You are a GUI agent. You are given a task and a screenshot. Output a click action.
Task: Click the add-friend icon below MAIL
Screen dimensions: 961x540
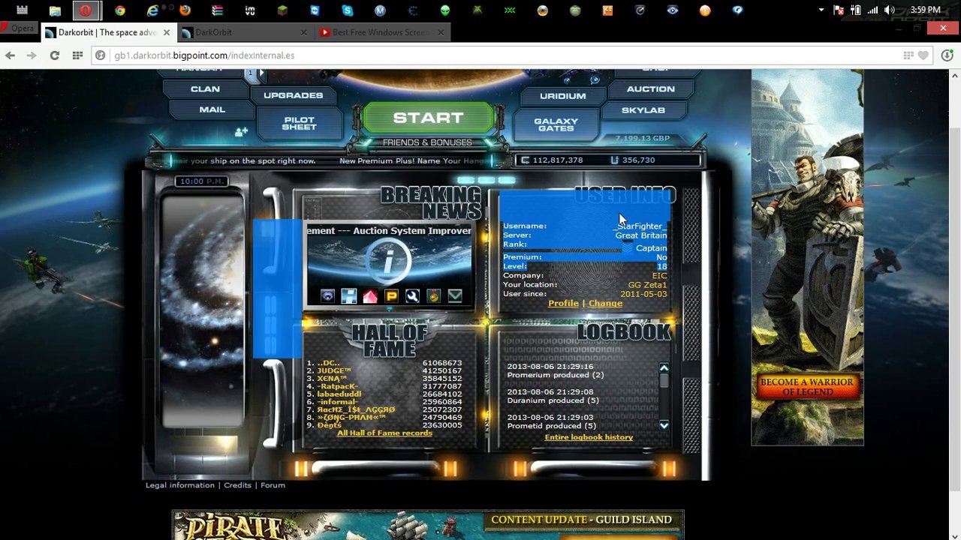point(241,131)
